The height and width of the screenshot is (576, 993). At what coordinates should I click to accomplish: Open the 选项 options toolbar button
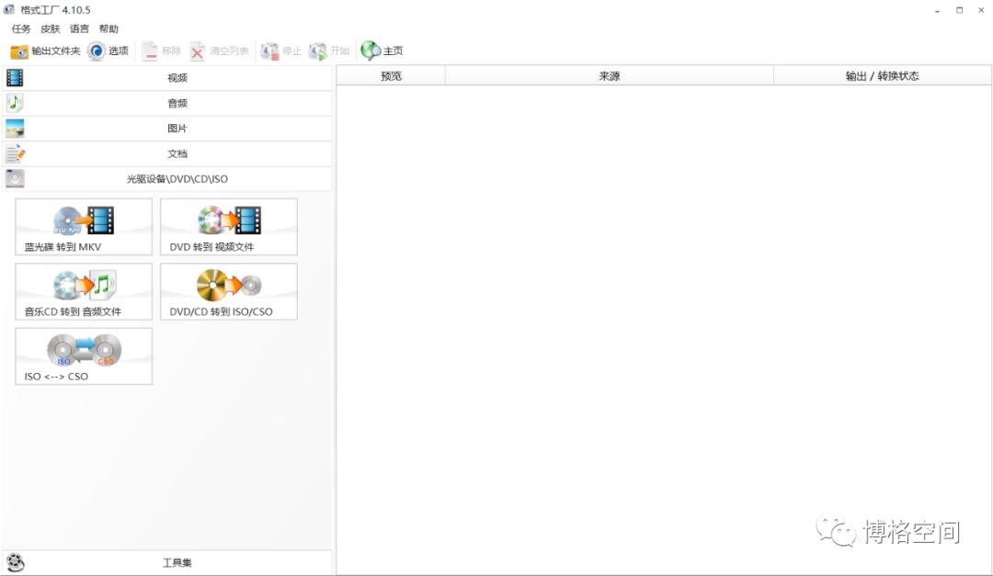click(x=108, y=51)
